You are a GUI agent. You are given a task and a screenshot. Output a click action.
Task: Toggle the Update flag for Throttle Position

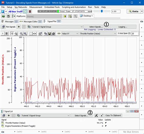coord(106,123)
